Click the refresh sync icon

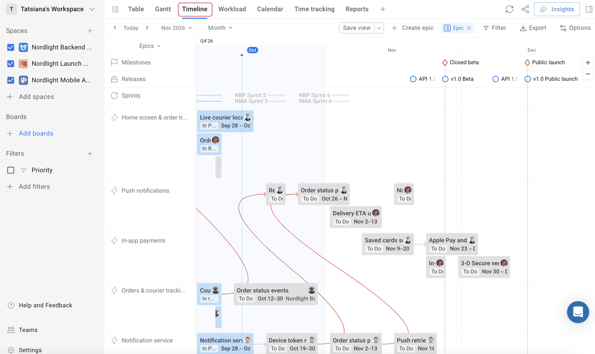(509, 9)
